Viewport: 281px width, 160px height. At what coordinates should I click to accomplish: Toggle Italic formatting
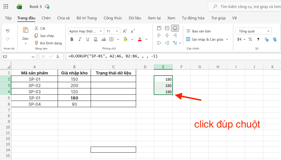tap(80, 39)
